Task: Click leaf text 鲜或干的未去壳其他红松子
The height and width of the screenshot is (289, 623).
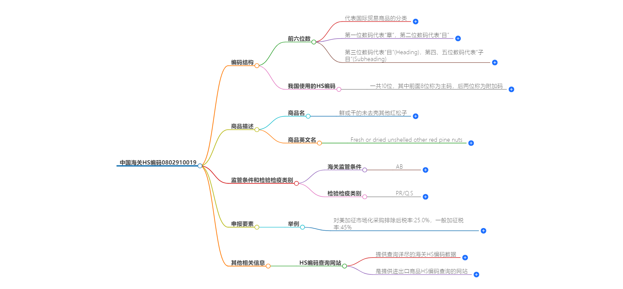Action: 373,113
